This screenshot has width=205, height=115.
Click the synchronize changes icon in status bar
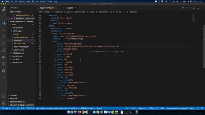pos(13,108)
